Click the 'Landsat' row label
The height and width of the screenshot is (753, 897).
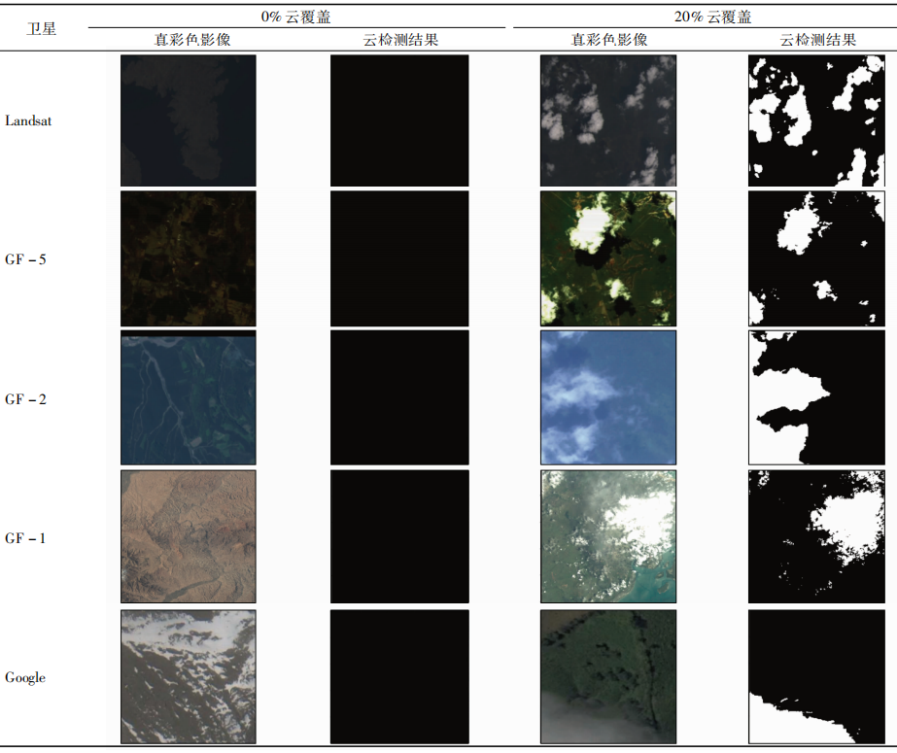point(28,120)
